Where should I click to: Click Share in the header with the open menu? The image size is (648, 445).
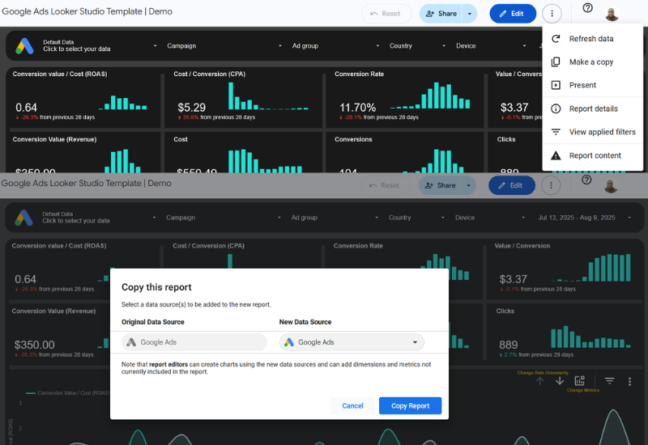pyautogui.click(x=441, y=14)
